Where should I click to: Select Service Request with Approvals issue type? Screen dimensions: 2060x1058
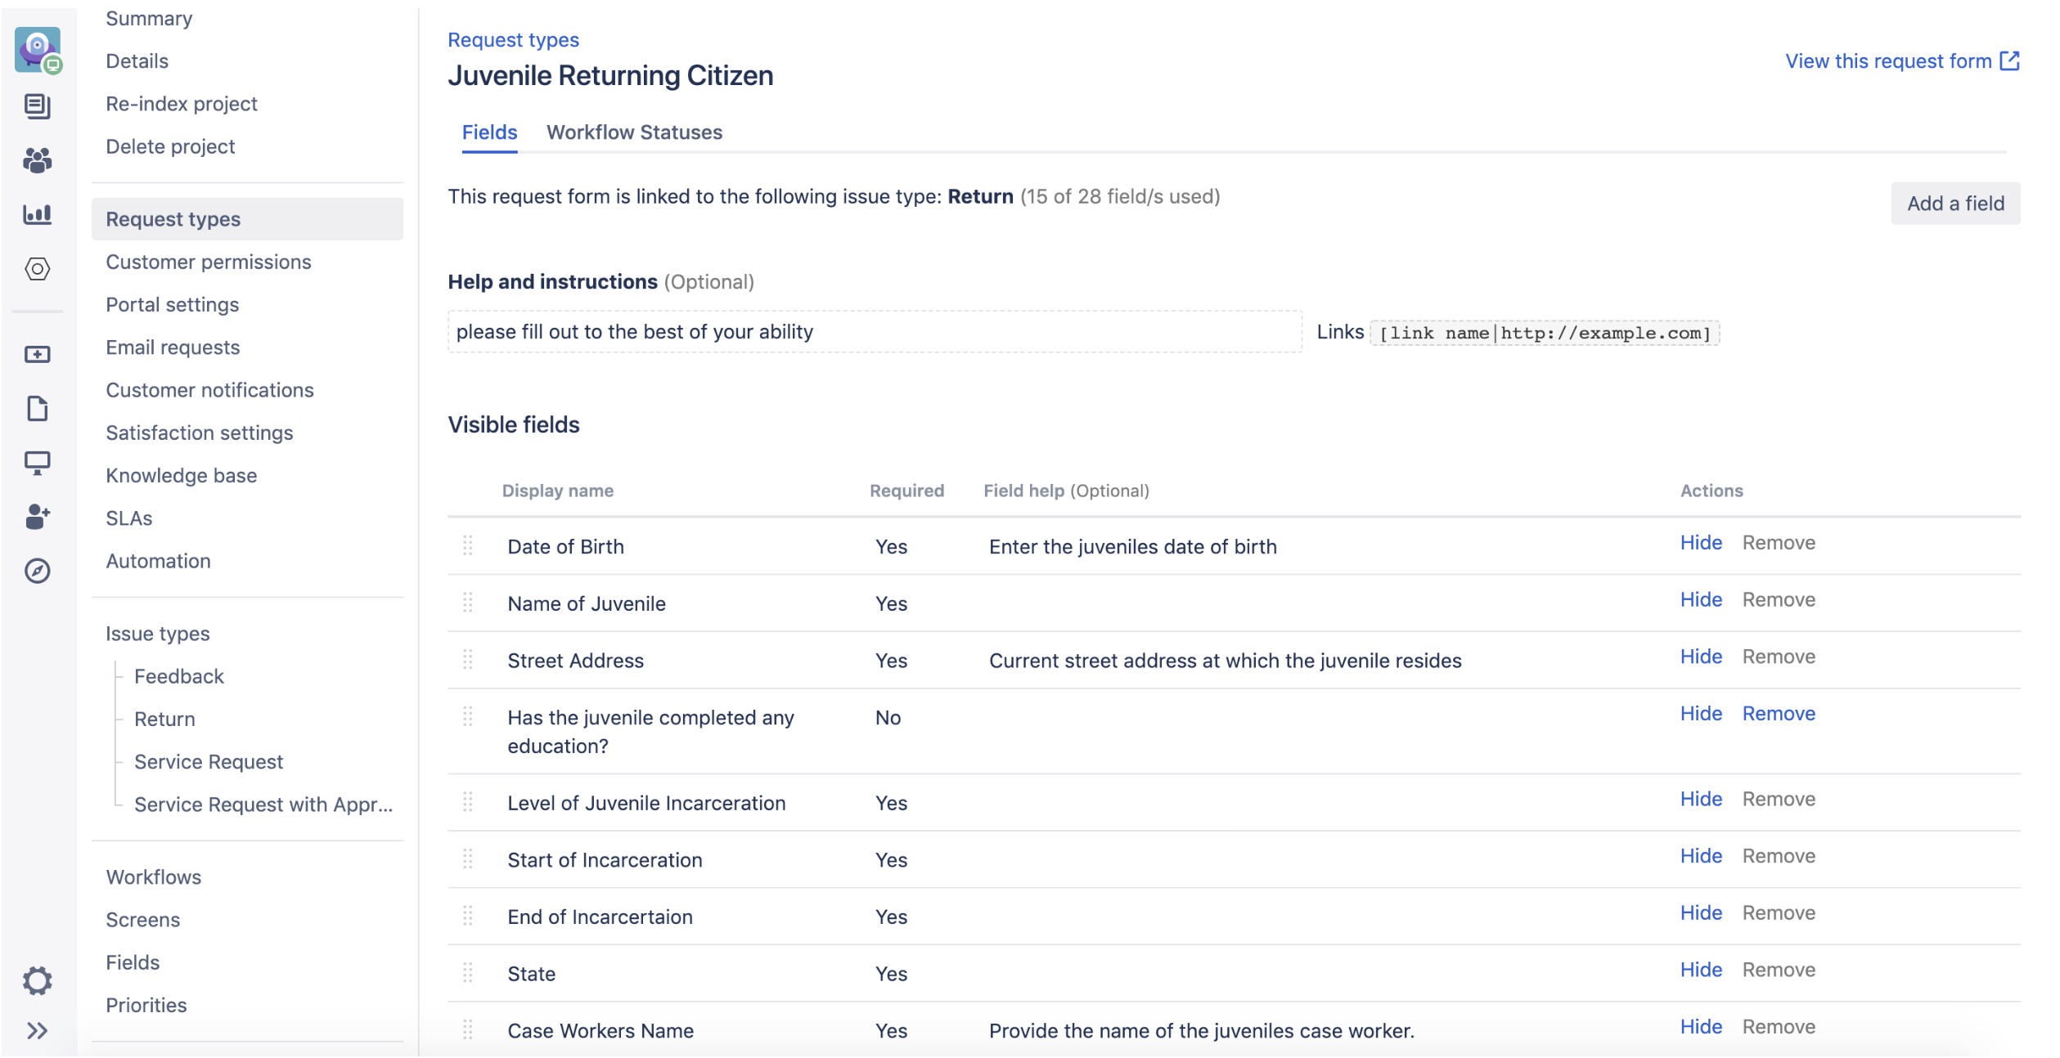(x=263, y=805)
